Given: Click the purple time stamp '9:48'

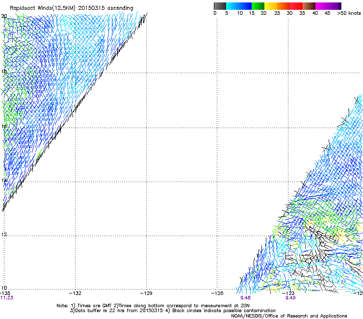Looking at the screenshot, I should point(245,298).
